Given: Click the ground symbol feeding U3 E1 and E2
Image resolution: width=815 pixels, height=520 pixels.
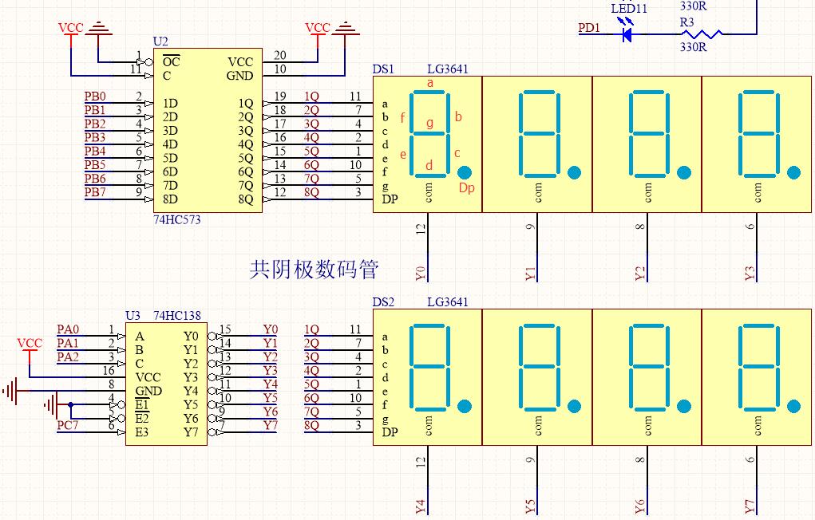Looking at the screenshot, I should pyautogui.click(x=51, y=404).
